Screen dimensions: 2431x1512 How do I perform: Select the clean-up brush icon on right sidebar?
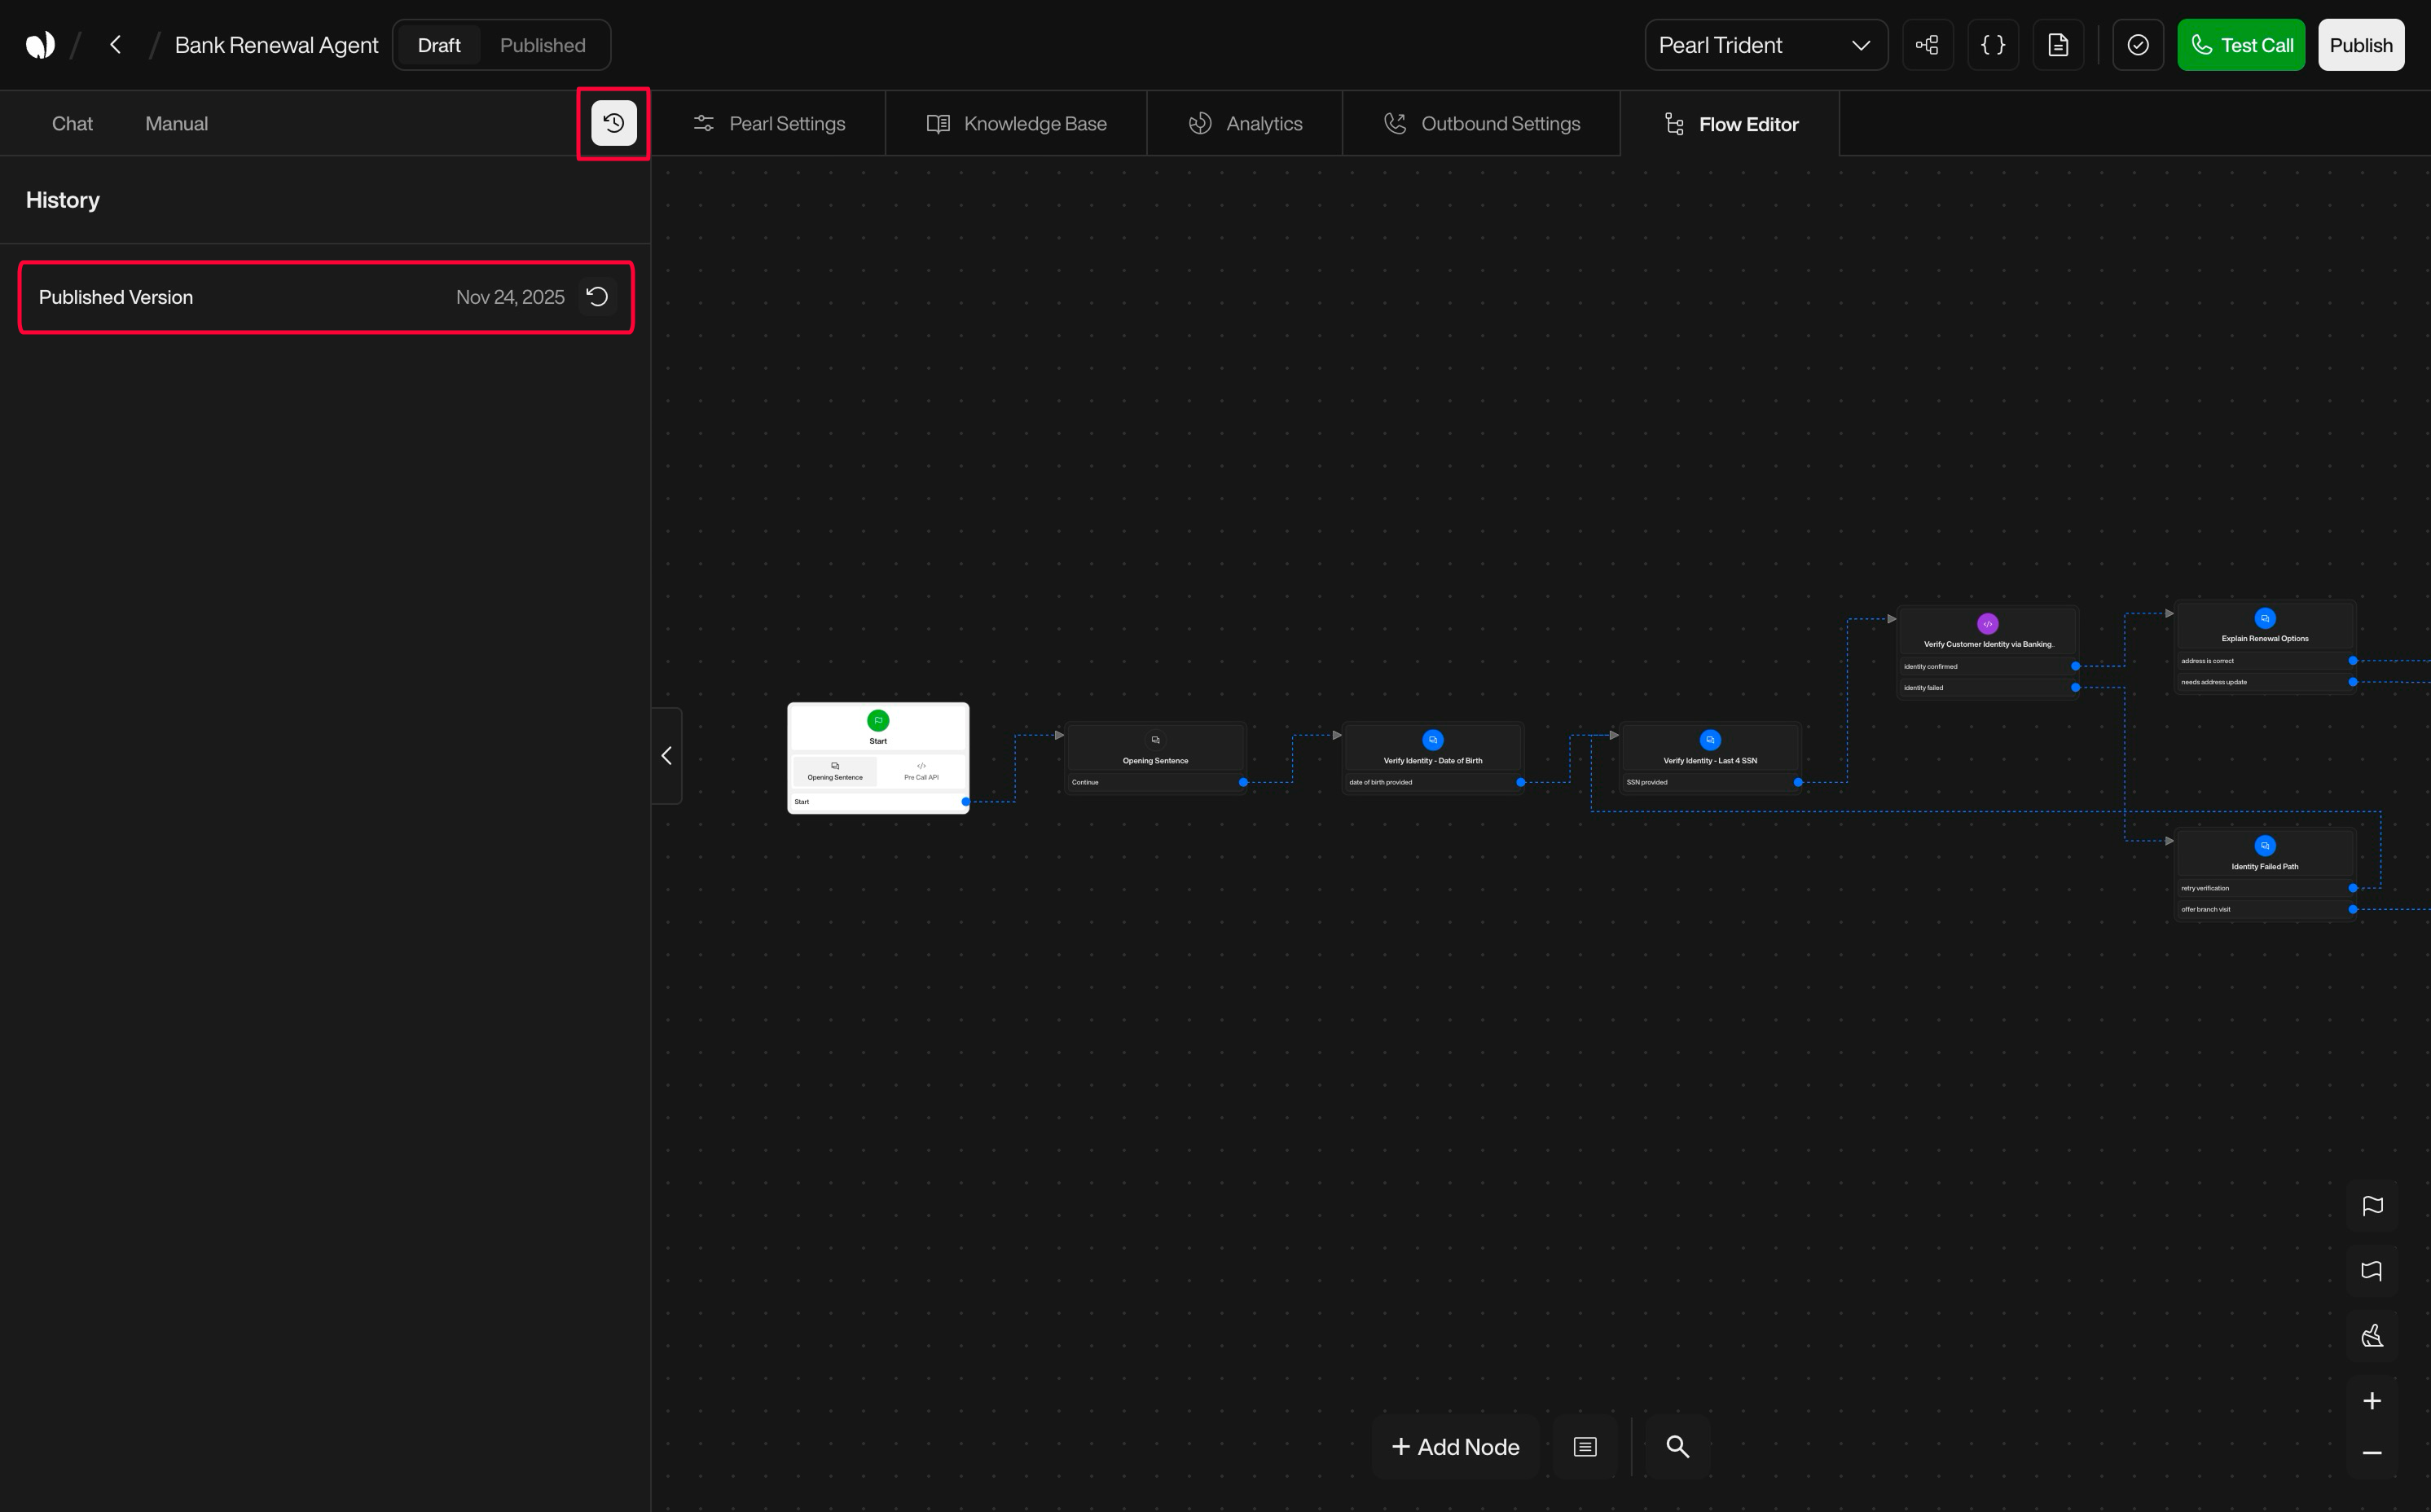pyautogui.click(x=2372, y=1334)
